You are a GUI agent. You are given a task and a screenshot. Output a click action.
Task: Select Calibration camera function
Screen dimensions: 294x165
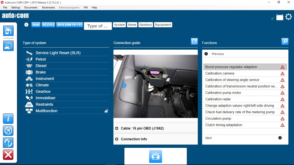point(245,73)
